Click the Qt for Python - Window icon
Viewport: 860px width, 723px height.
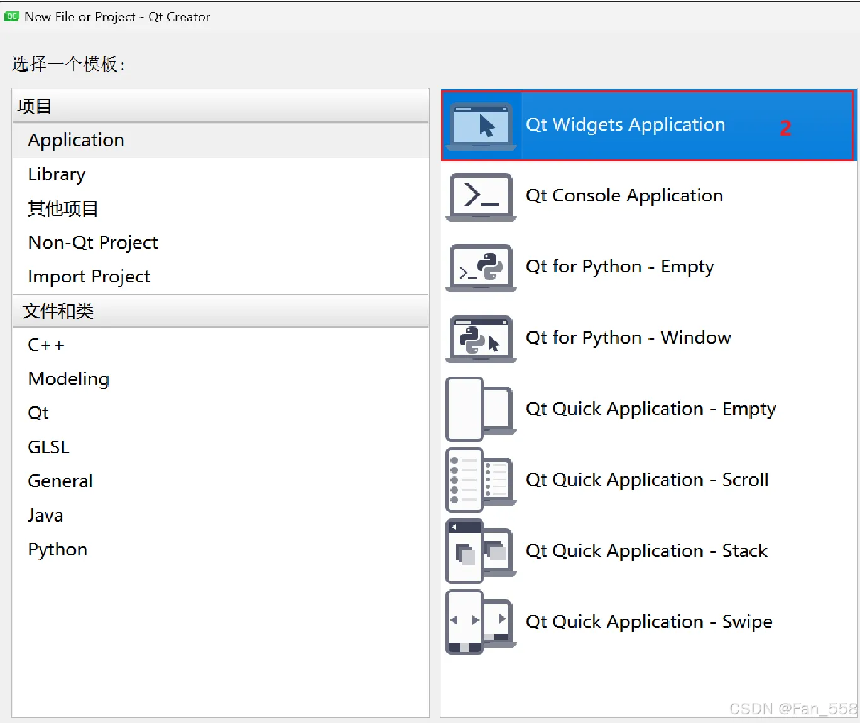coord(481,339)
